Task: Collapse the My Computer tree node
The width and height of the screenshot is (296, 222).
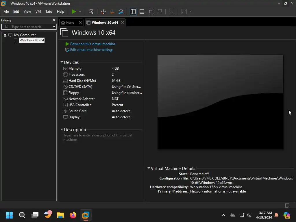Action: (5, 35)
